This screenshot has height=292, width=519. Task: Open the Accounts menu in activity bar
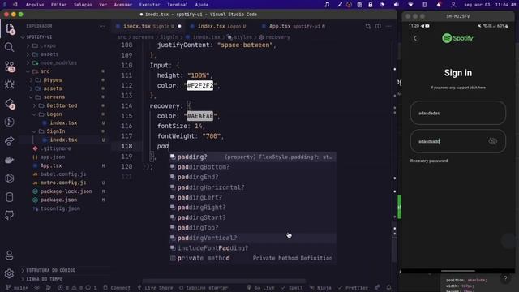tap(9, 255)
